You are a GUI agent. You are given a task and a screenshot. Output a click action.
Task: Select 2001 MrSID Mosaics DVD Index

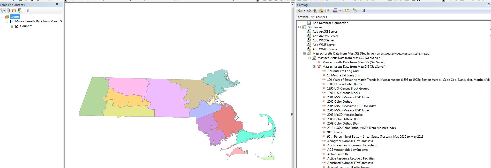click(348, 97)
